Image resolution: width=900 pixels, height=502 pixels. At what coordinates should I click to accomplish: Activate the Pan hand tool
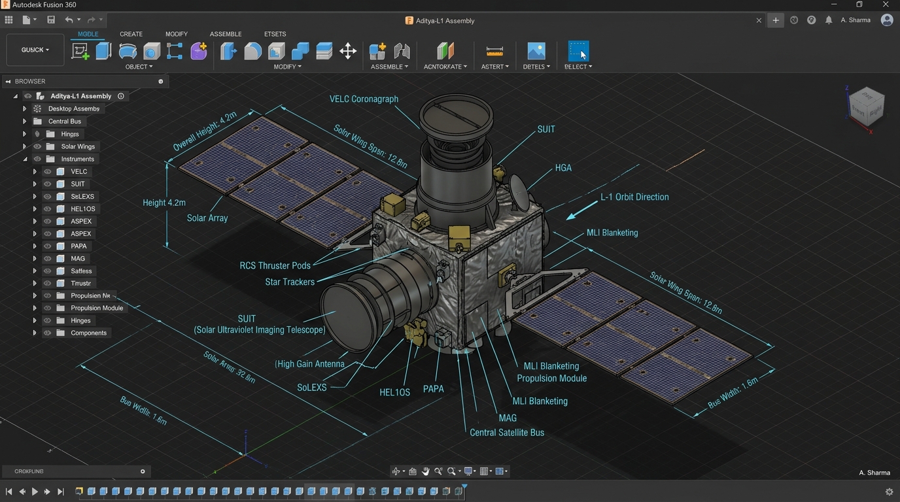[426, 471]
